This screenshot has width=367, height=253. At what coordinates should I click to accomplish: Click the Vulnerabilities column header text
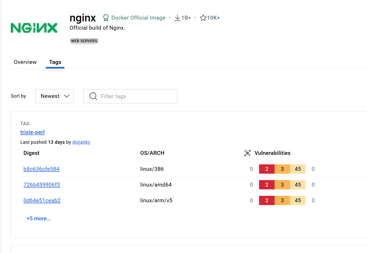(x=272, y=153)
